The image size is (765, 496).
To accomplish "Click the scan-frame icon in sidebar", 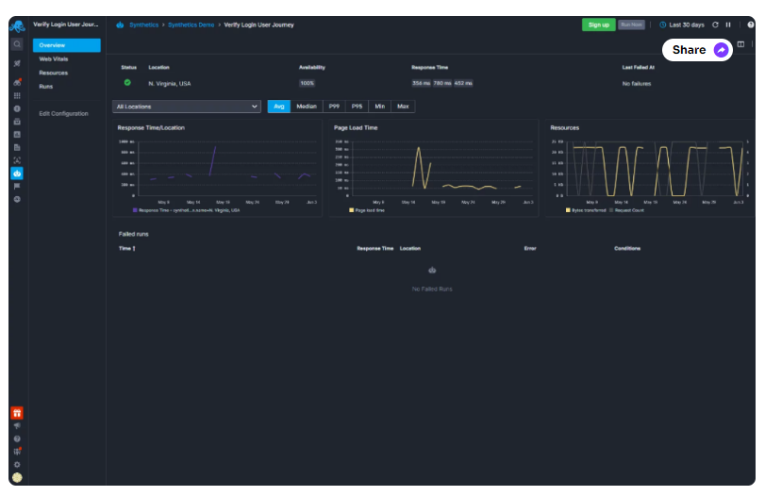I will tap(17, 160).
